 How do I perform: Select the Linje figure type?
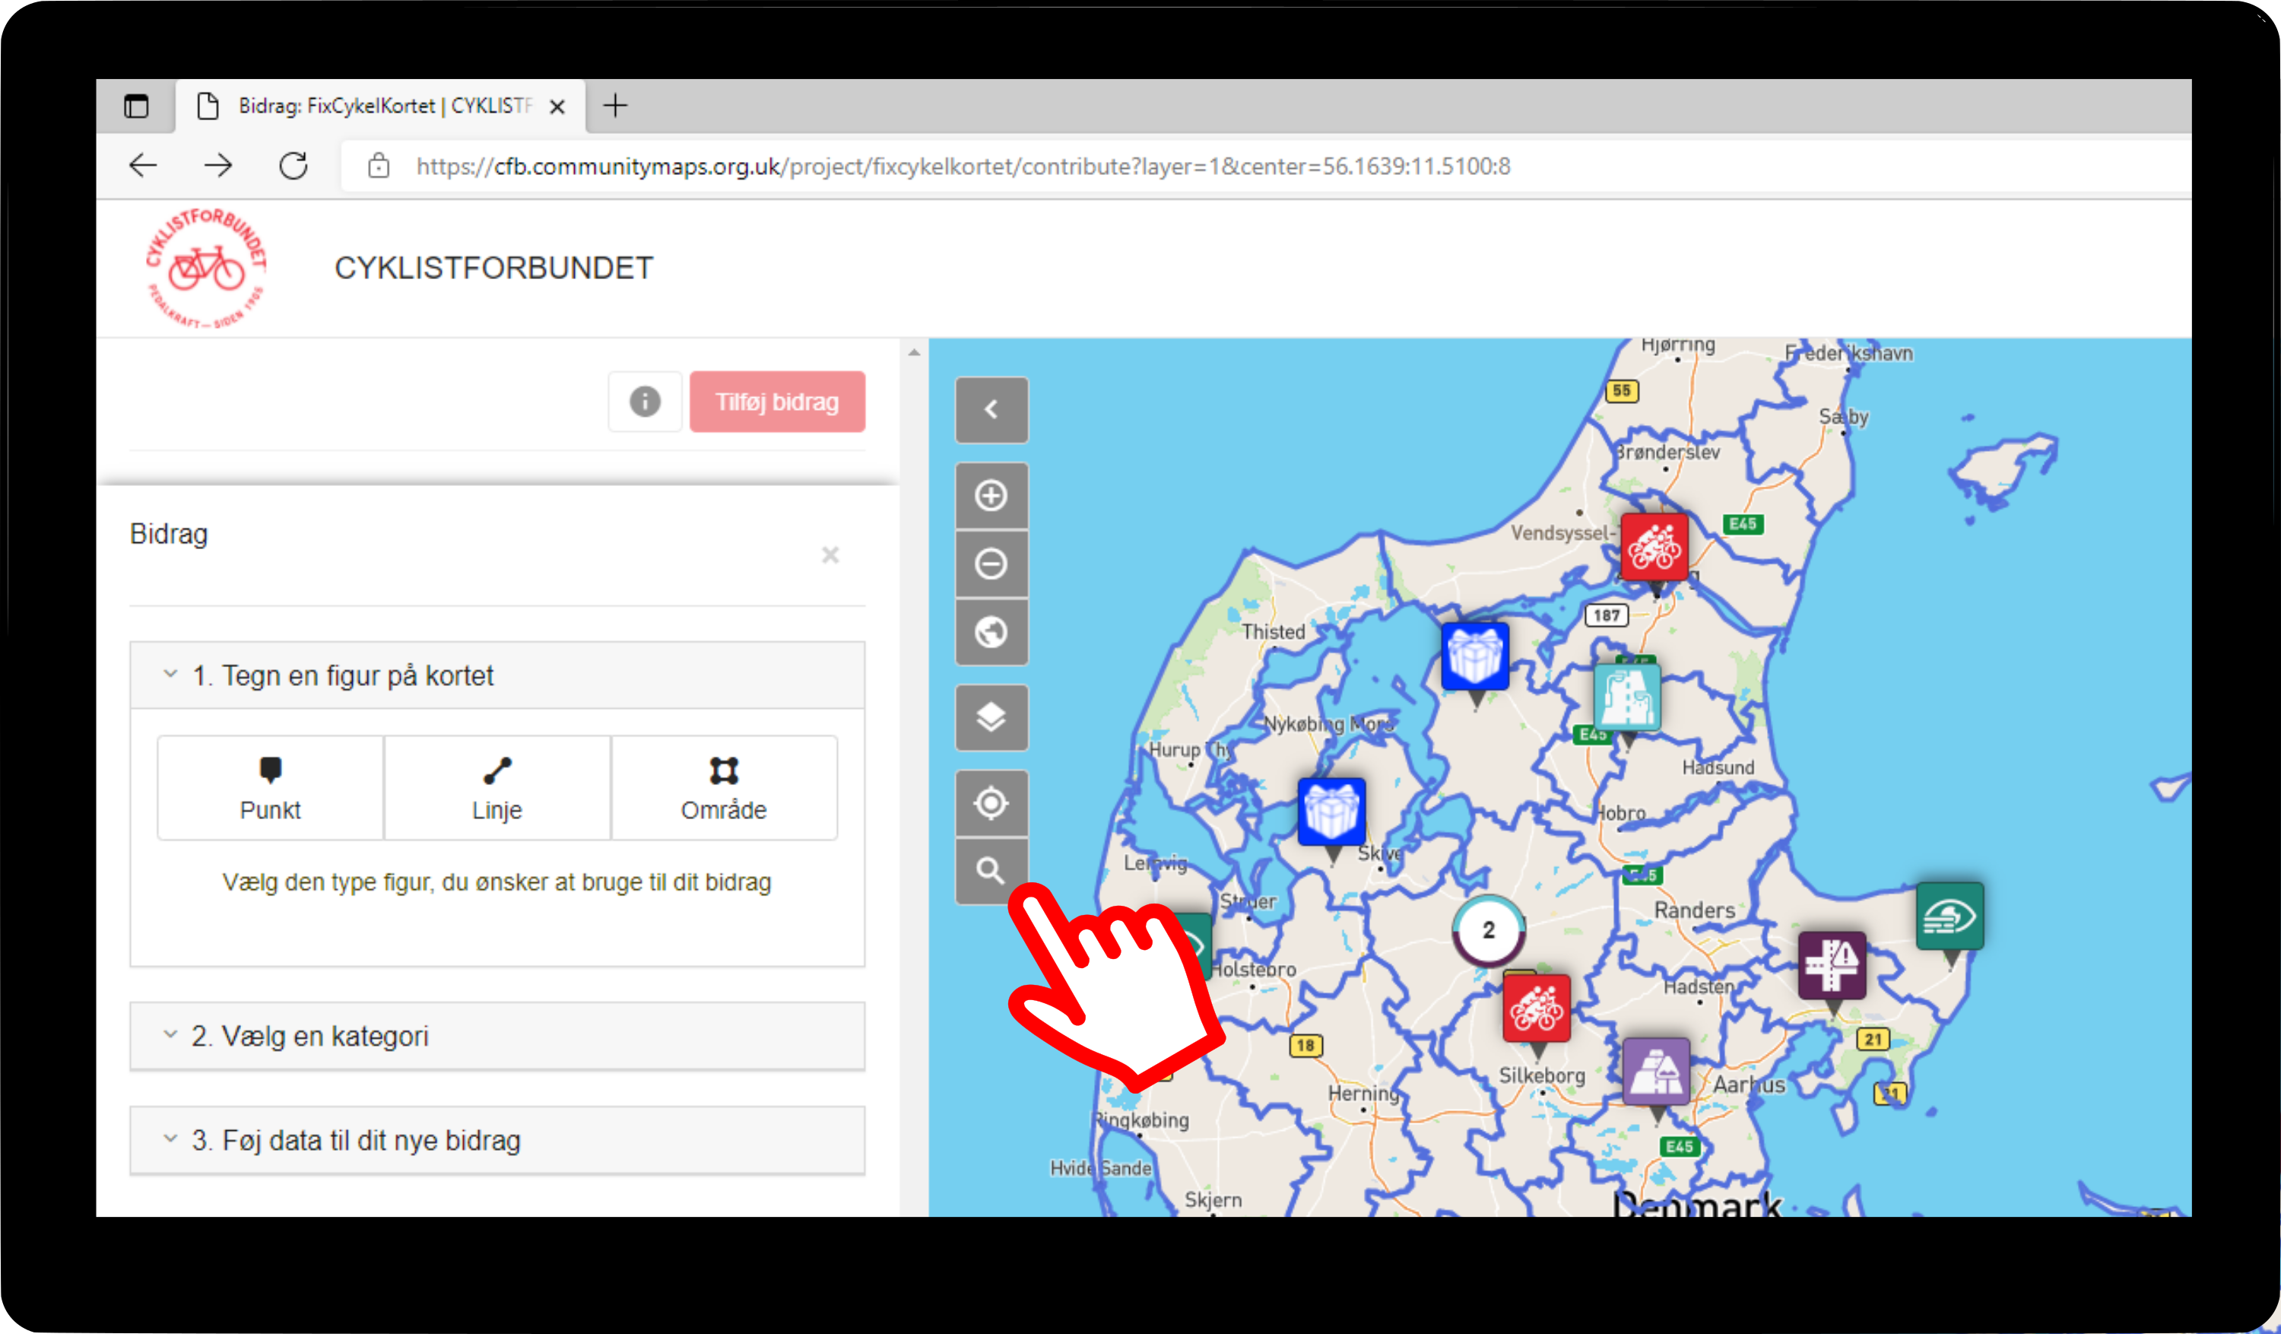tap(497, 788)
